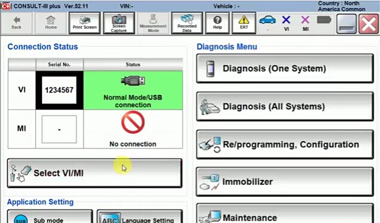Viewport: 380px width, 223px height.
Task: Click the CONSULT-III plus logo icon
Action: [5, 6]
